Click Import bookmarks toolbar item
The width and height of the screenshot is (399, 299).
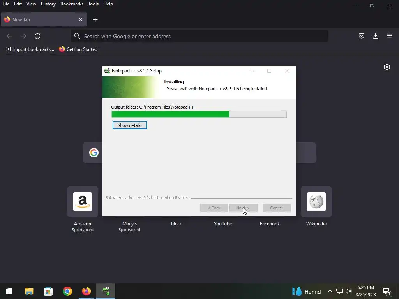tap(30, 49)
